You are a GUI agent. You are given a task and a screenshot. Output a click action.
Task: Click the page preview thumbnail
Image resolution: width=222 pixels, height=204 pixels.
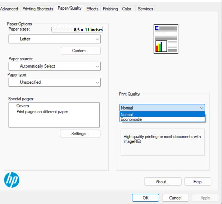166,39
